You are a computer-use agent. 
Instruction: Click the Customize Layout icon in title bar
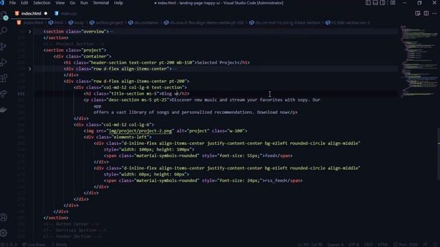[x=393, y=3]
